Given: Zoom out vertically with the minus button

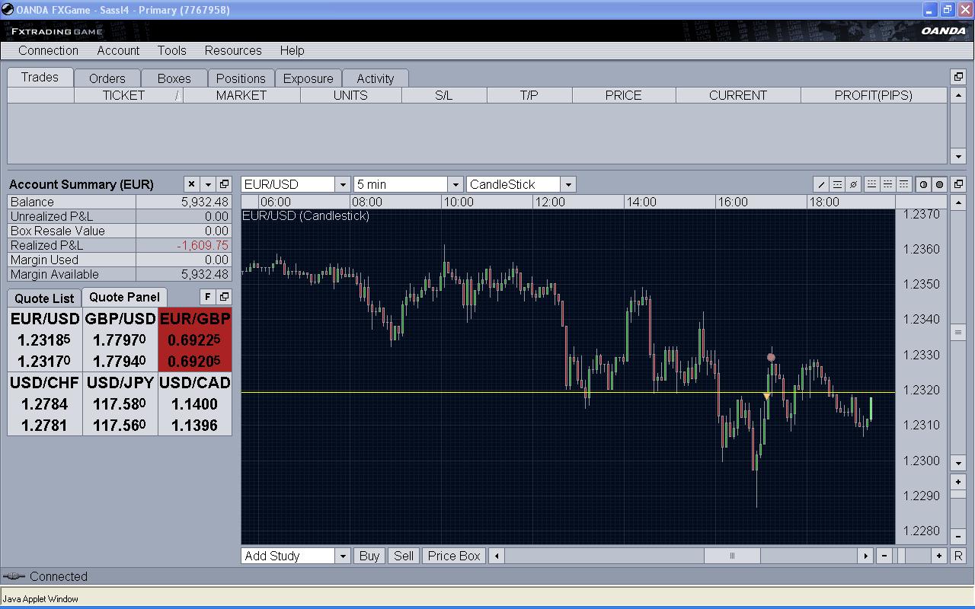Looking at the screenshot, I should click(958, 537).
